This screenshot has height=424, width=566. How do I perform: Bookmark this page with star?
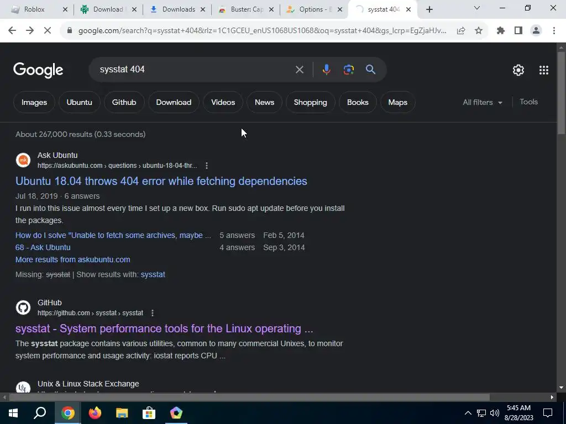[x=479, y=31]
